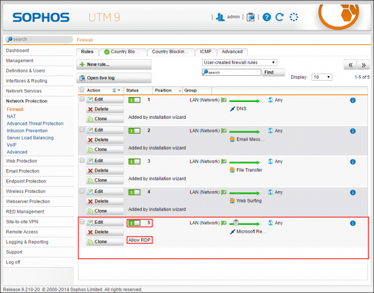Show info for firewall rule 2
Viewport: 374px width, 293px height.
[353, 131]
